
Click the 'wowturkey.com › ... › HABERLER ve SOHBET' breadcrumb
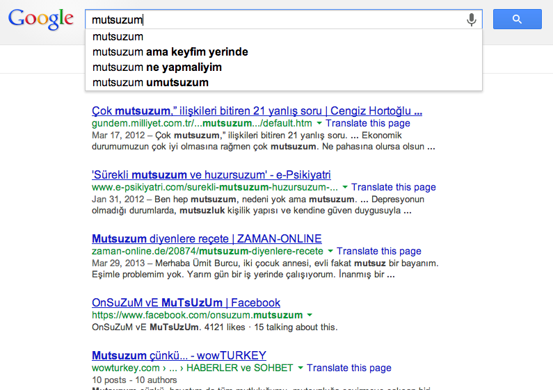[x=192, y=368]
